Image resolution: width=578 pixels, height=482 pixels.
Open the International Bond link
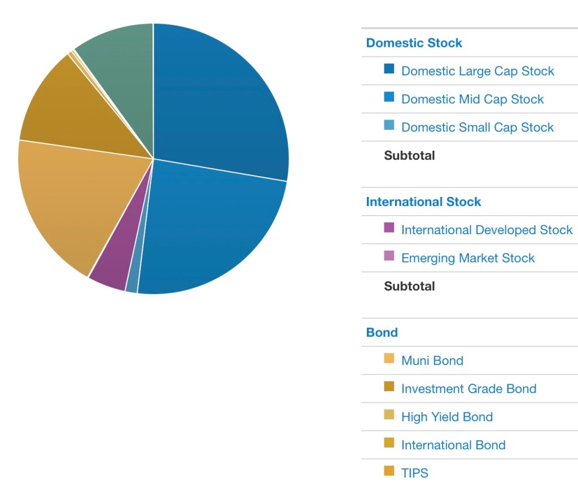[x=453, y=445]
